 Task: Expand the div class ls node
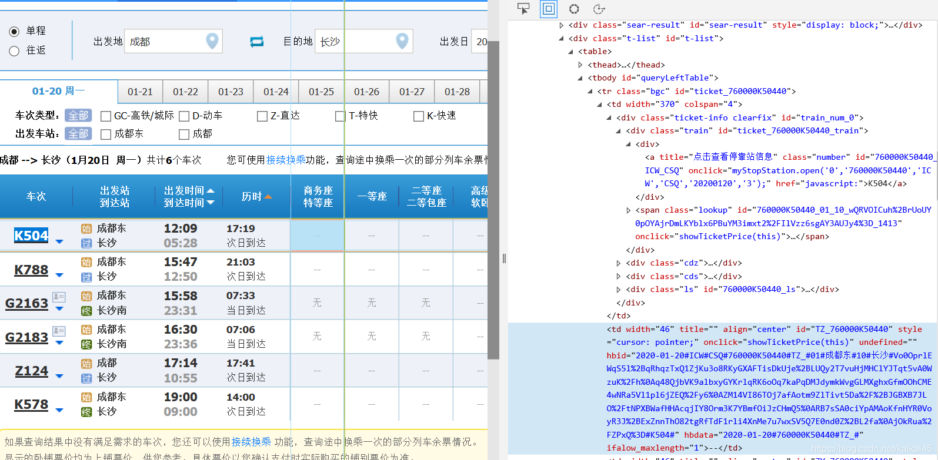tap(619, 290)
